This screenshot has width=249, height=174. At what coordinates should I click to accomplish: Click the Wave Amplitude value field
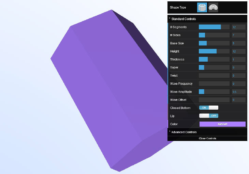[238, 92]
